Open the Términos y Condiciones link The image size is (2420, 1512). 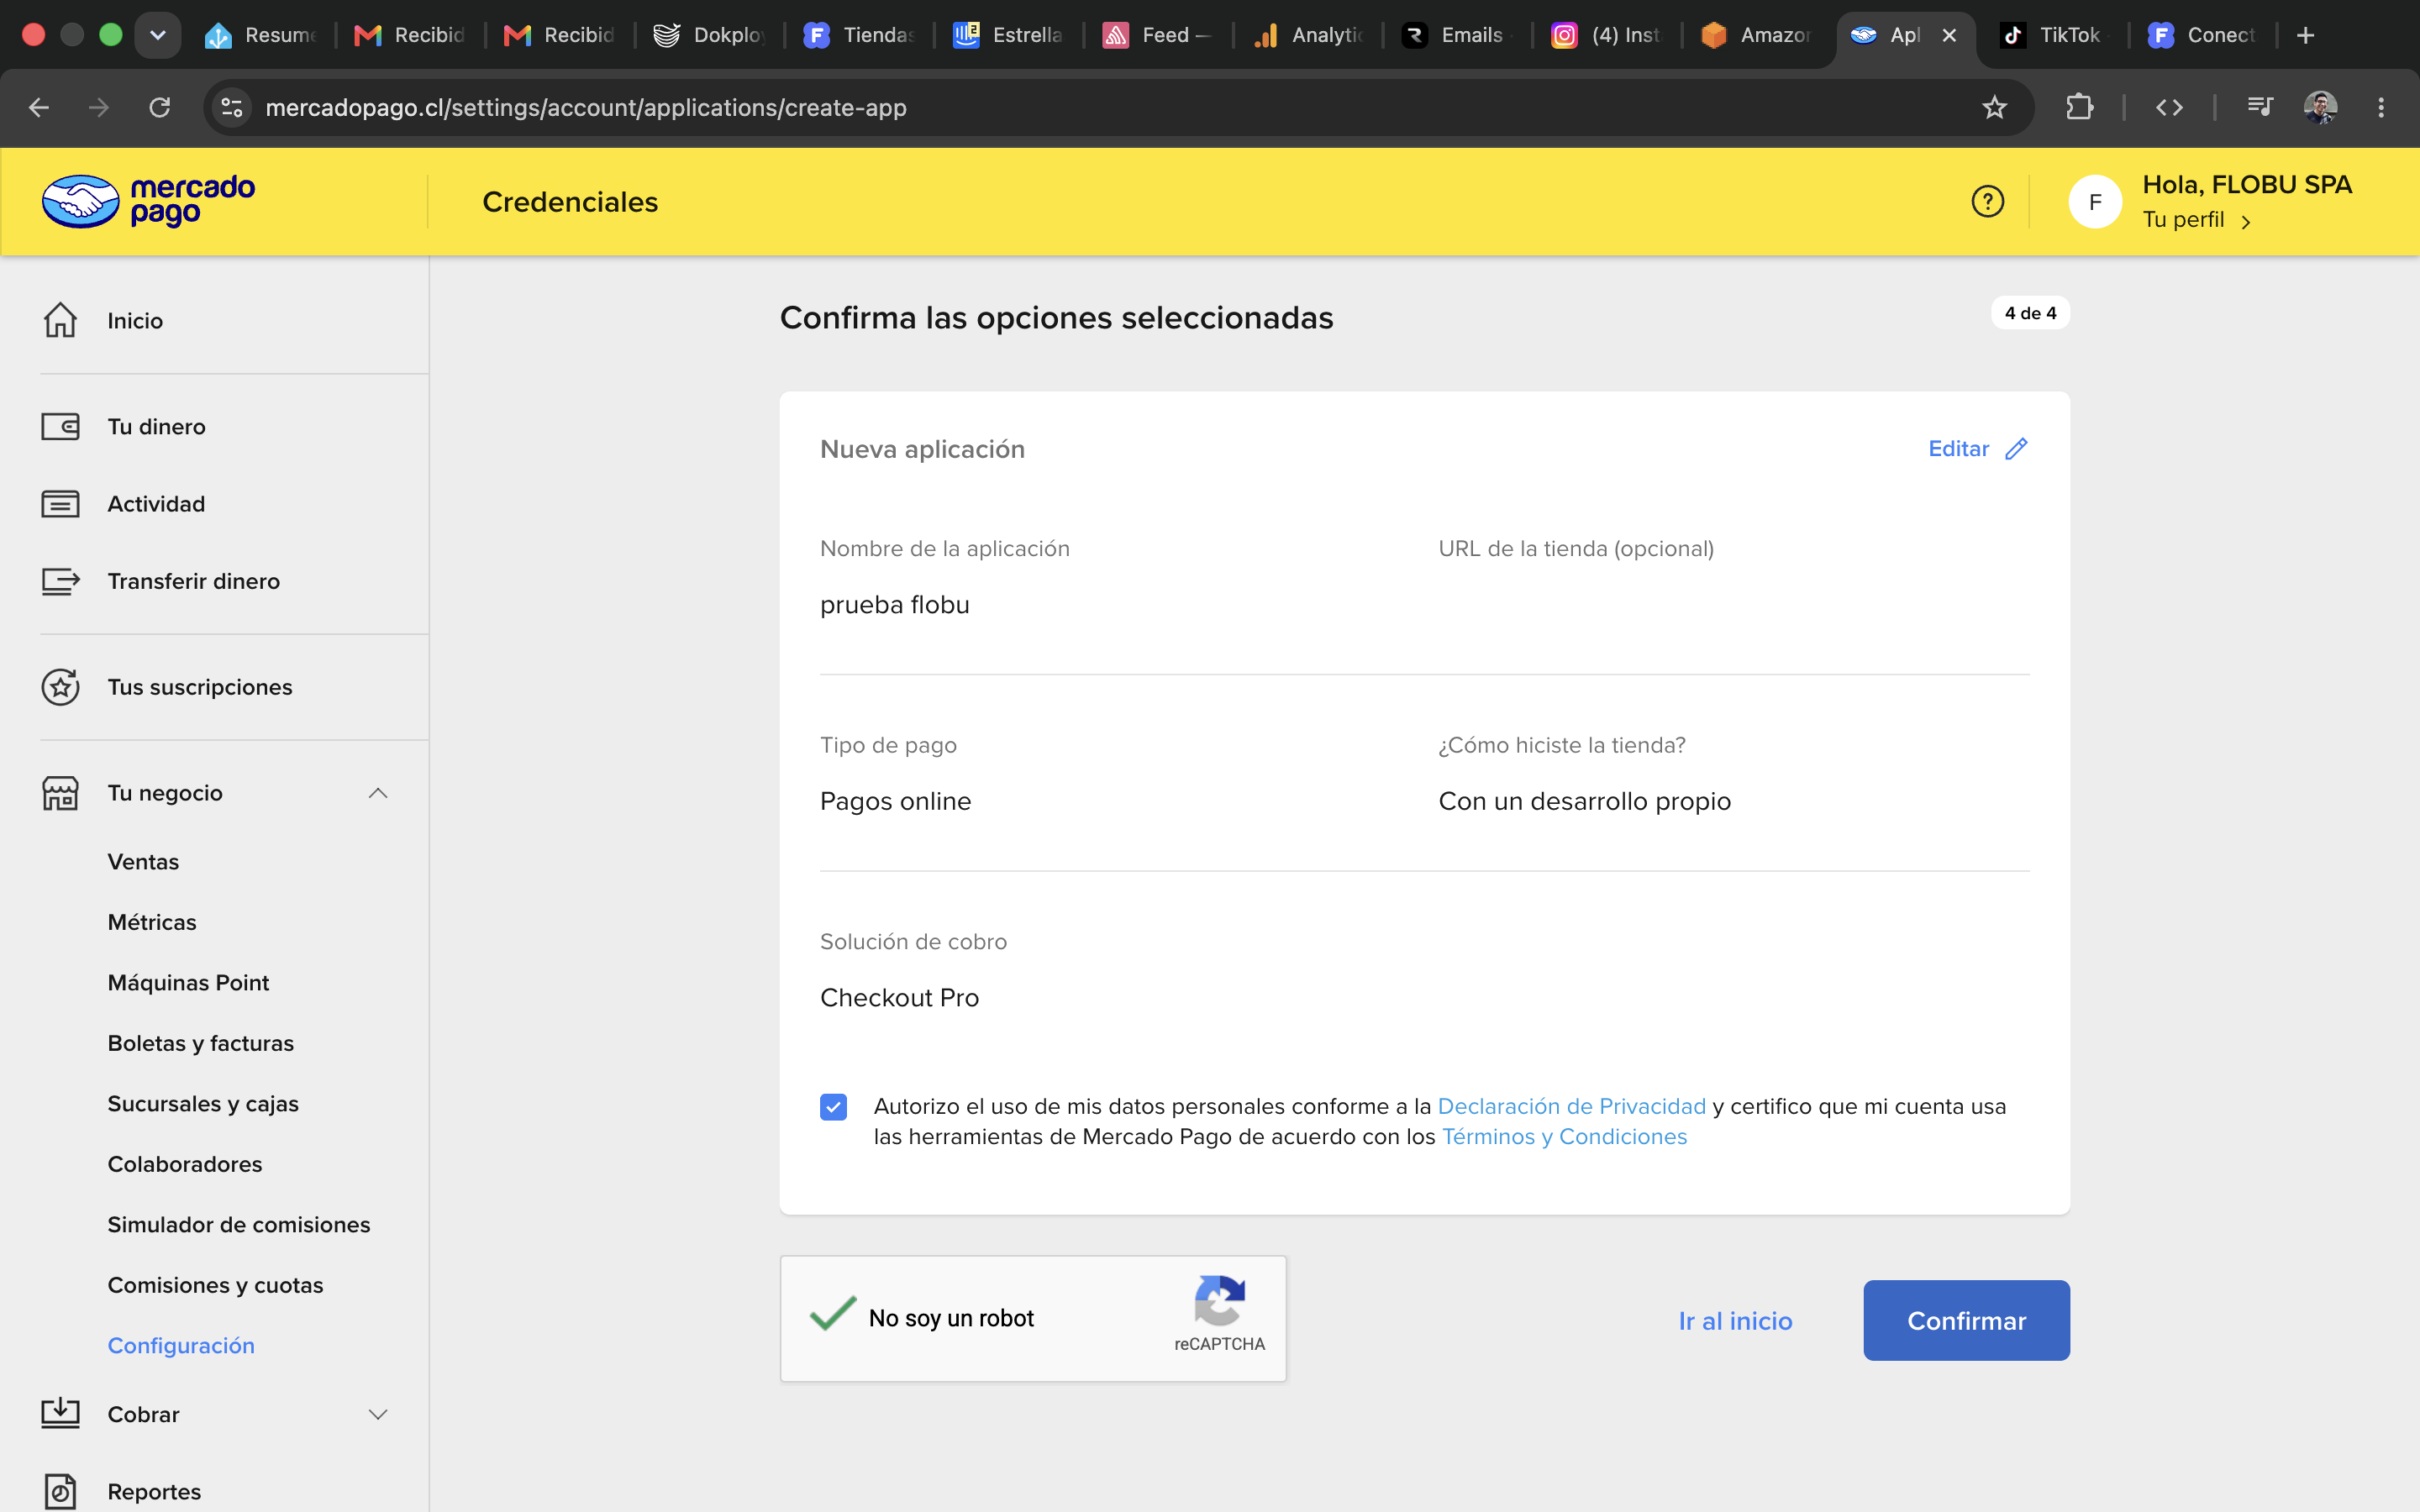(x=1564, y=1137)
